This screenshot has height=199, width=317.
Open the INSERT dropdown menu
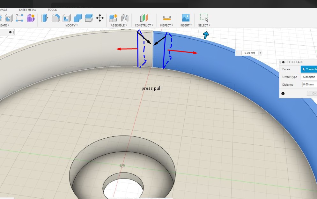(186, 25)
